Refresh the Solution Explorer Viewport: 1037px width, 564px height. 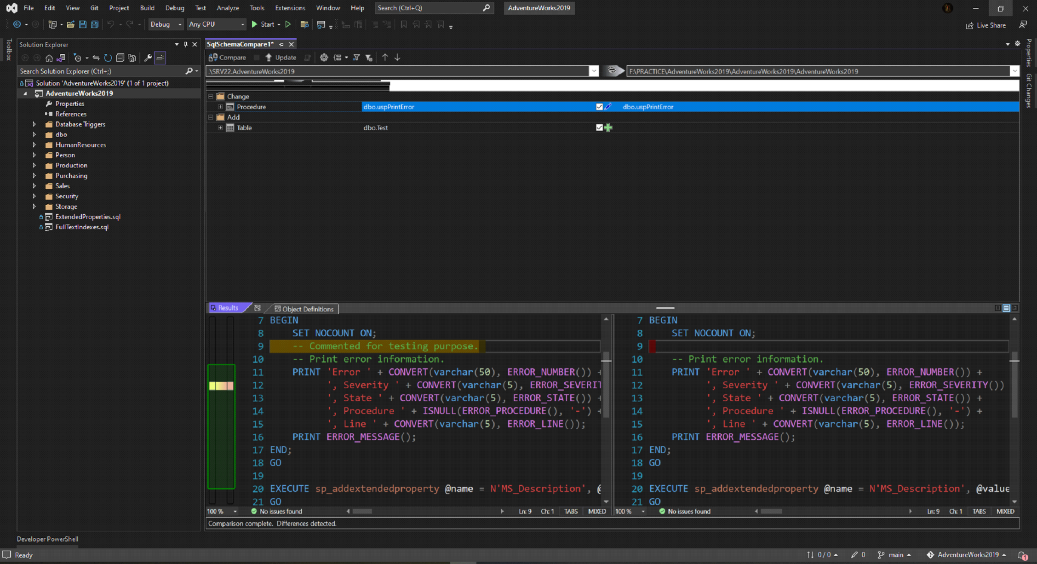[108, 58]
